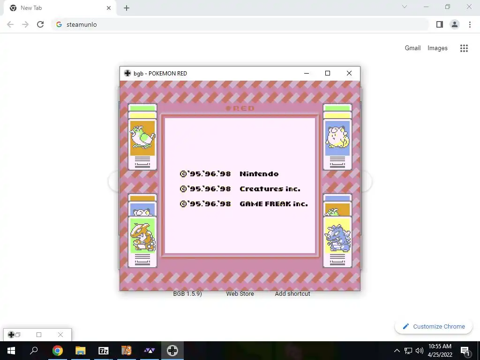Screen dimensions: 480x360
Task: Show hidden system tray icons
Action: click(x=397, y=351)
